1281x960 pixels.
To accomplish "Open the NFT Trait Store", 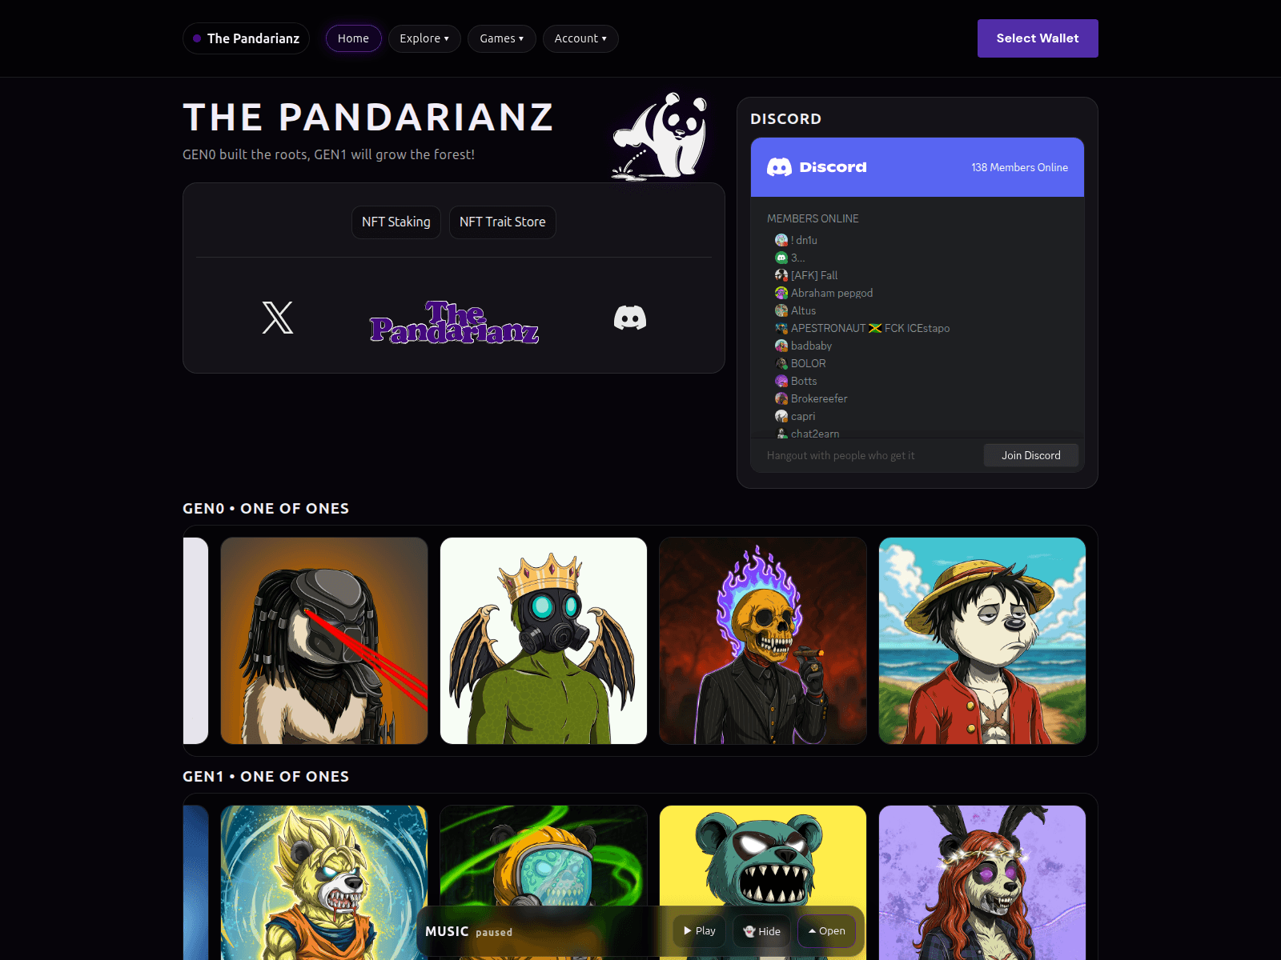I will tap(503, 222).
